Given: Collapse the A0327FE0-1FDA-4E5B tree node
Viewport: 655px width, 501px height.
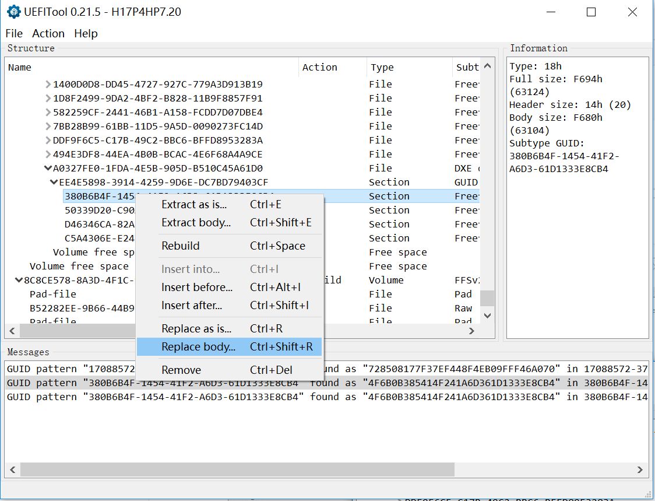Looking at the screenshot, I should [48, 168].
